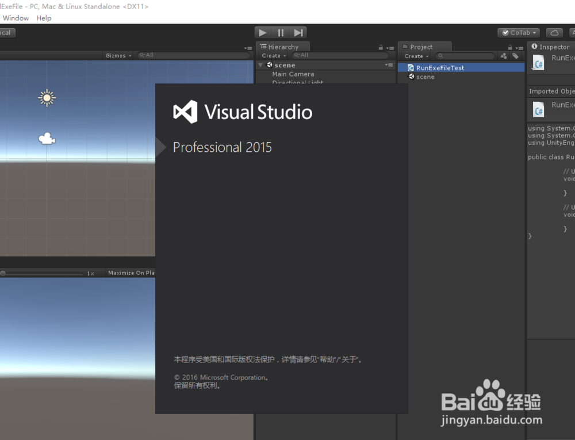The width and height of the screenshot is (575, 440).
Task: Collapse the scene foldout in Hierarchy
Action: click(260, 65)
